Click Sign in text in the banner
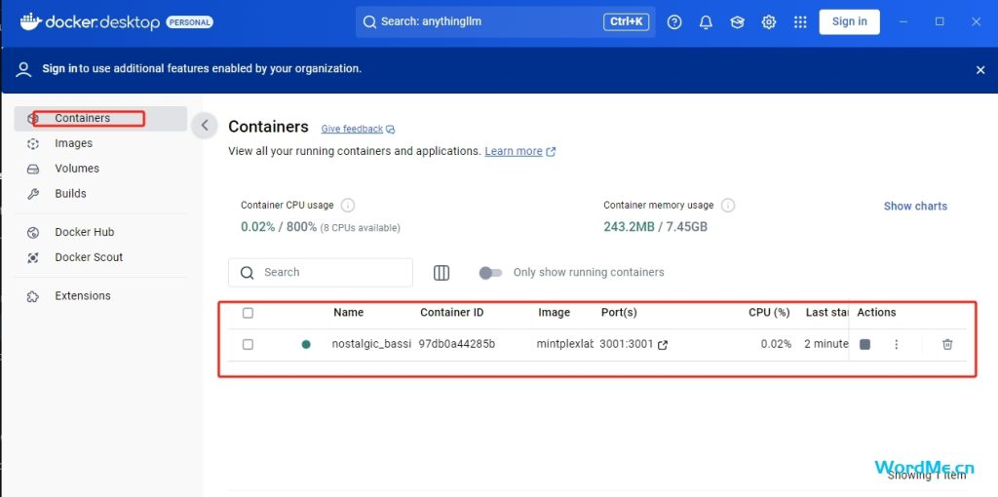Viewport: 998px width, 497px height. (59, 69)
